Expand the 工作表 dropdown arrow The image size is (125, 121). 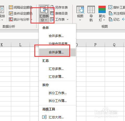pos(67,19)
